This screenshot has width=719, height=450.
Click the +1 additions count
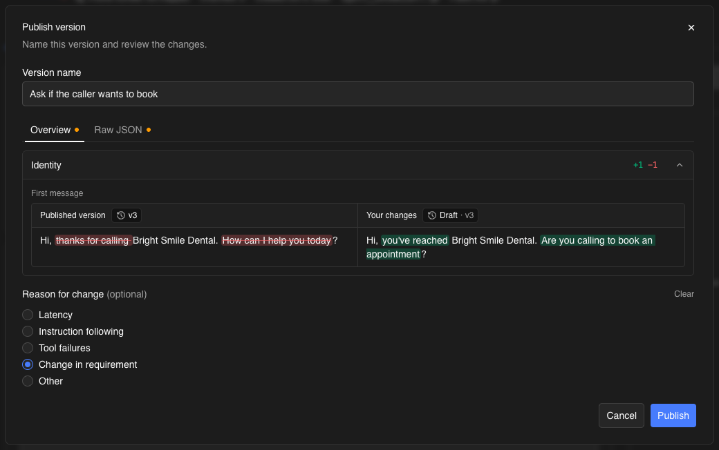pos(638,165)
